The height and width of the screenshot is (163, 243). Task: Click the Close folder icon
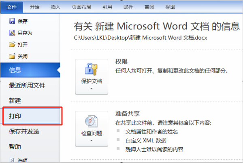[12, 56]
